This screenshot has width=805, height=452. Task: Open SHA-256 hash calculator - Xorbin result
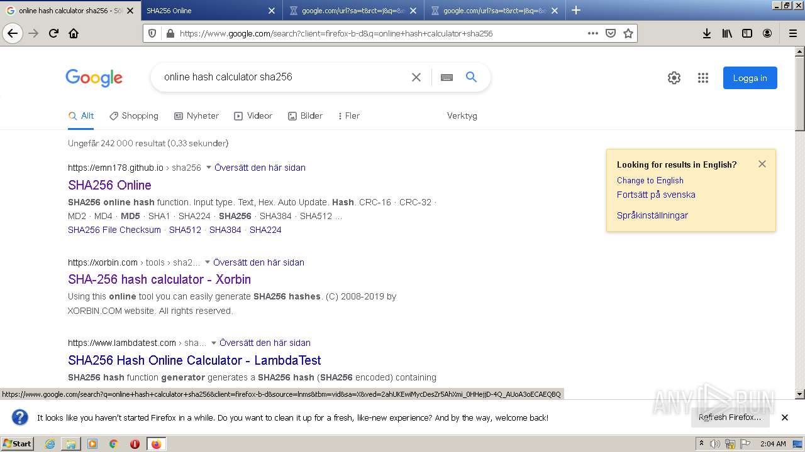(x=159, y=279)
